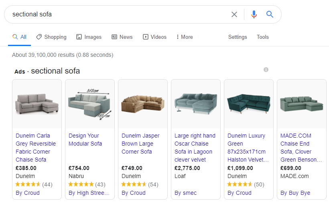Image resolution: width=329 pixels, height=206 pixels.
Task: Open brown Jasper corner sofa image
Action: click(x=143, y=104)
